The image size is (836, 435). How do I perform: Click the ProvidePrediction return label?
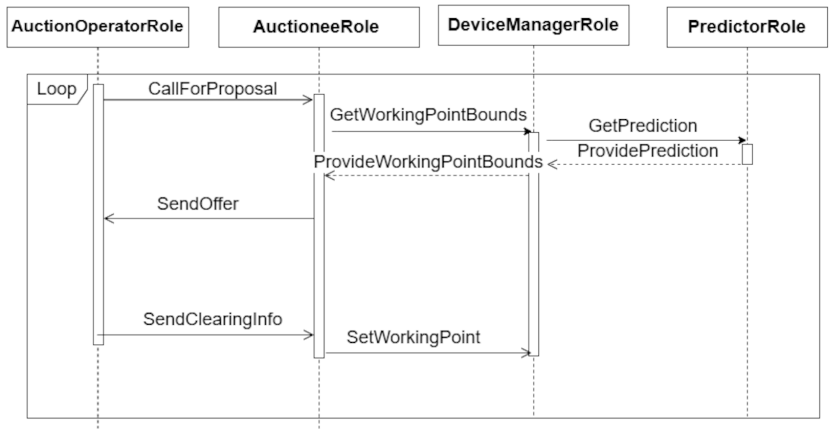[647, 151]
